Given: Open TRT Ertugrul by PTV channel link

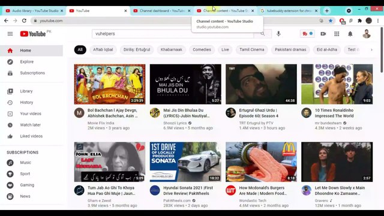Looking at the screenshot, I should (x=256, y=123).
